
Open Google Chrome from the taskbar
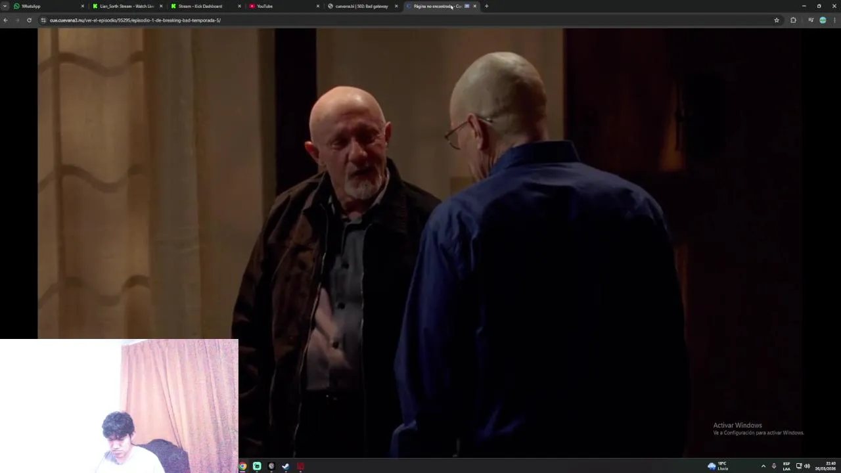pyautogui.click(x=242, y=466)
